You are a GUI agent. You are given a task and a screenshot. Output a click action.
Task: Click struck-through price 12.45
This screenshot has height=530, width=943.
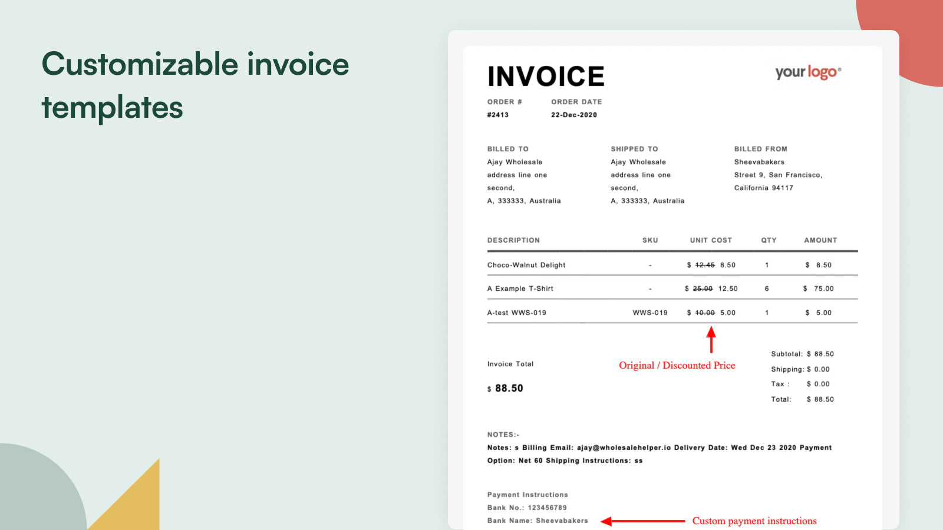coord(705,265)
